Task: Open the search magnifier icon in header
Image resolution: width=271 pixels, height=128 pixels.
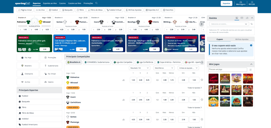Action: (96, 3)
